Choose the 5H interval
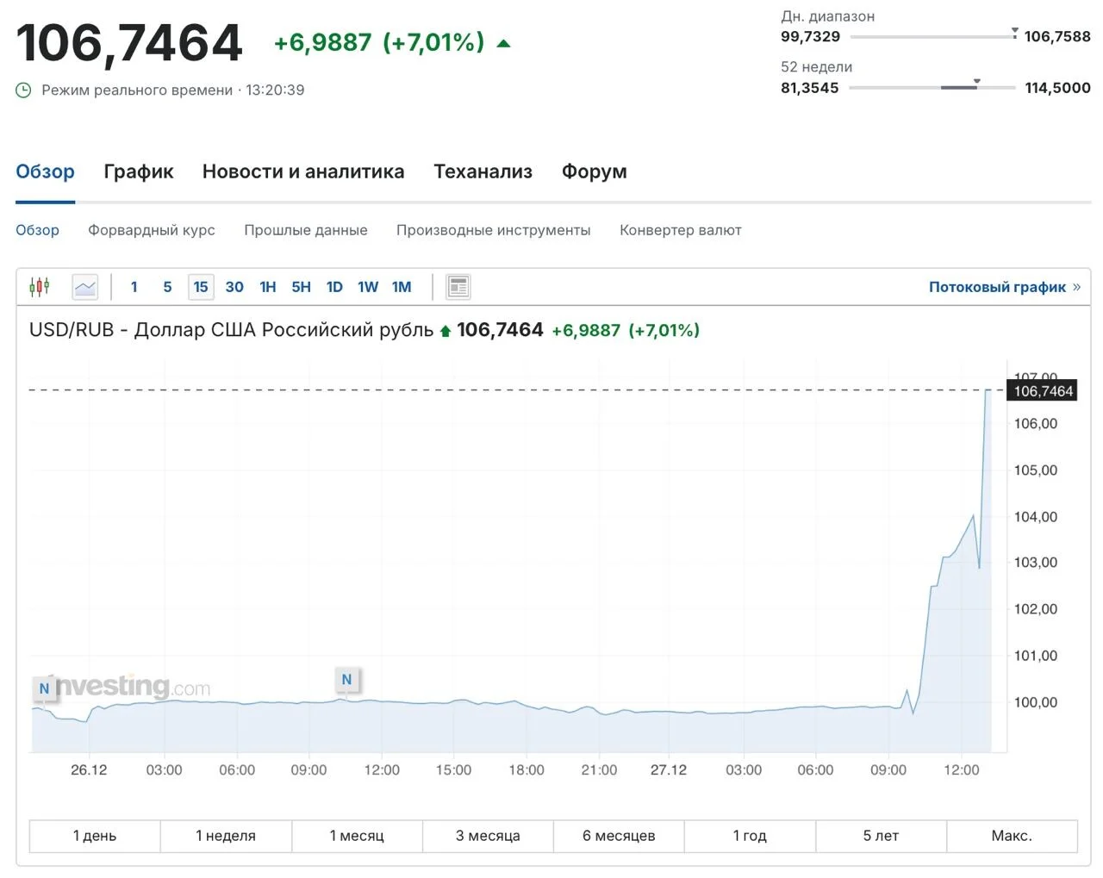This screenshot has height=878, width=1103. 301,287
